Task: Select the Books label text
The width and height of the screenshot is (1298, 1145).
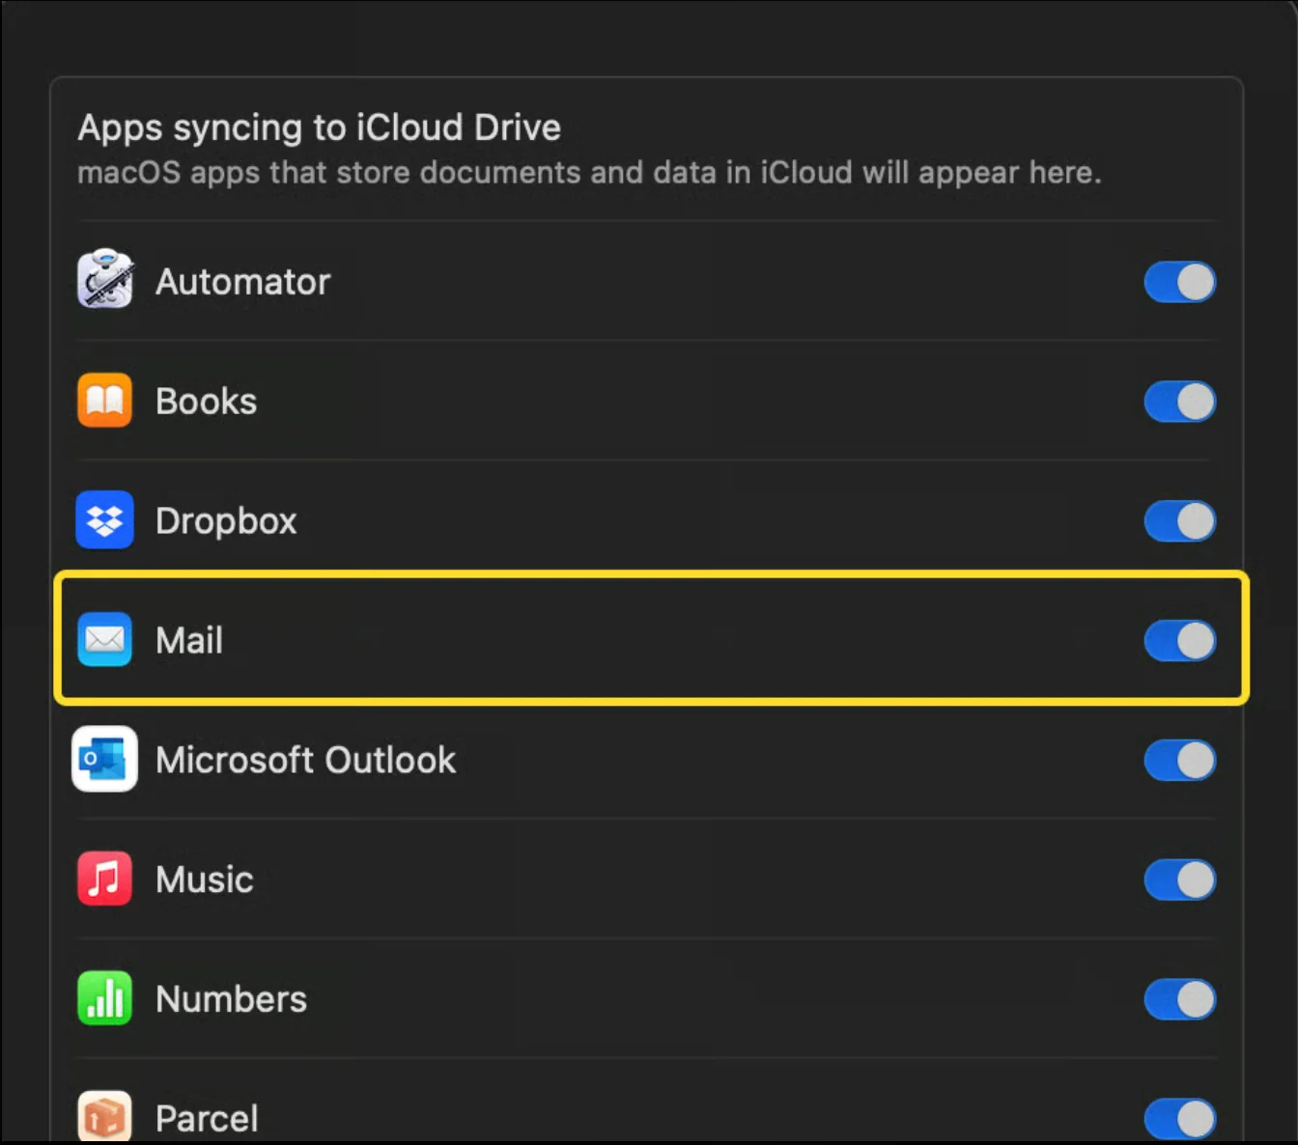Action: 207,402
